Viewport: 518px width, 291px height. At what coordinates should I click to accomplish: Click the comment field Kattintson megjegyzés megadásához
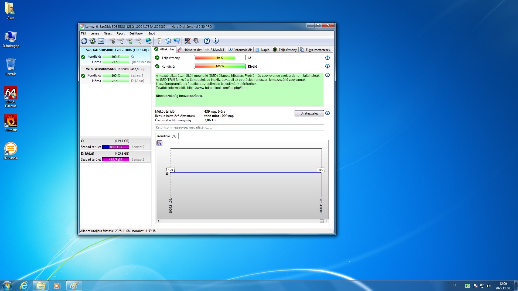coord(239,127)
